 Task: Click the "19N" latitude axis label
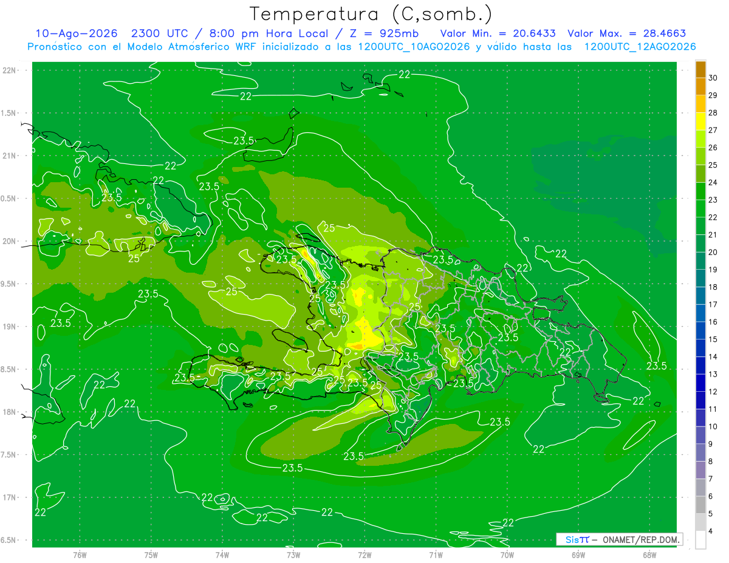point(10,327)
